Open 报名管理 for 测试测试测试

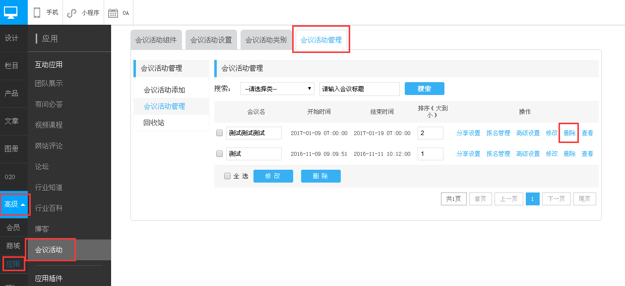coord(498,133)
